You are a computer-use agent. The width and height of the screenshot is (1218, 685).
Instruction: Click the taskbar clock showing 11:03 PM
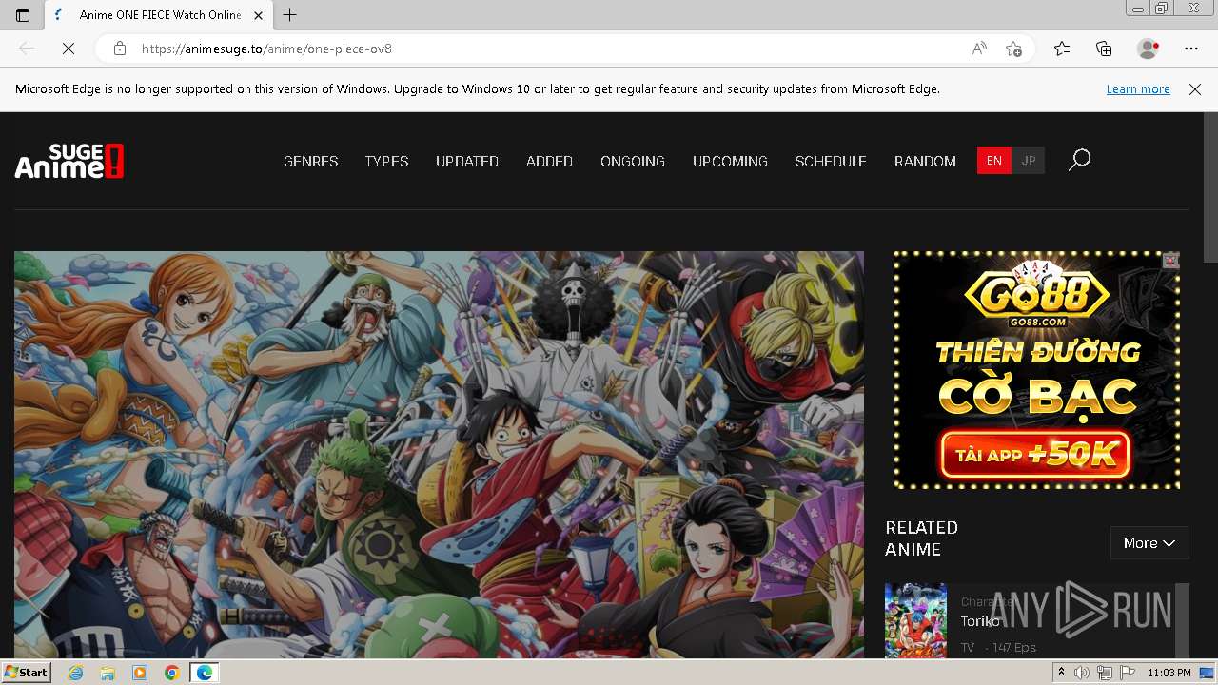1169,673
